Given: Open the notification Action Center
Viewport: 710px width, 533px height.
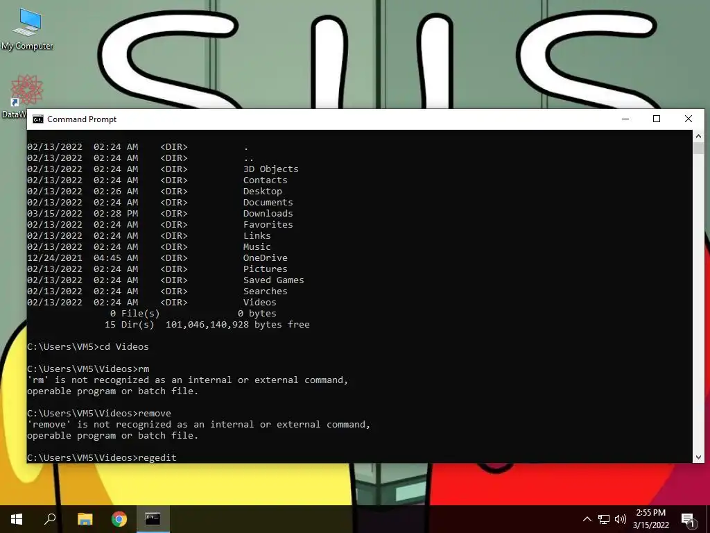Looking at the screenshot, I should coord(689,520).
